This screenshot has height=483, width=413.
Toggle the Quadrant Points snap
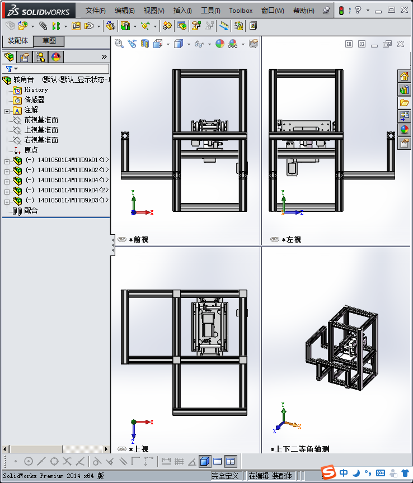pos(54,461)
